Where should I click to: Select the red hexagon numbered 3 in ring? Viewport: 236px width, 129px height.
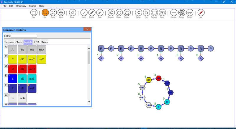[x=158, y=78]
